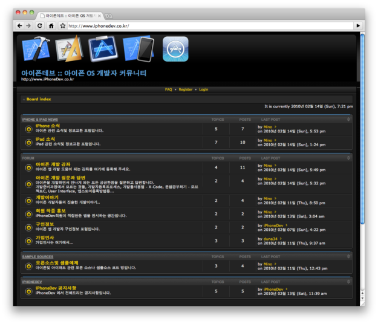Click the URL address bar
Image resolution: width=378 pixels, height=324 pixels.
[206, 26]
